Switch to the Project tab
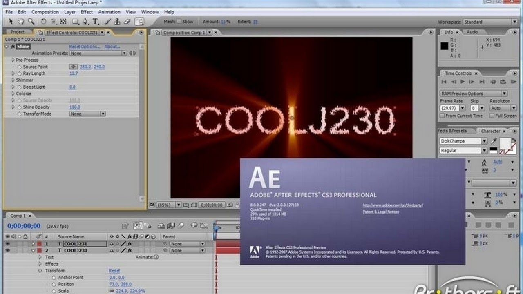The width and height of the screenshot is (523, 294). click(x=18, y=32)
